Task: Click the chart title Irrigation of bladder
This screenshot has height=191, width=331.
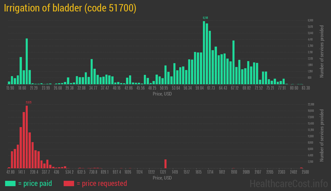Action: click(x=70, y=8)
